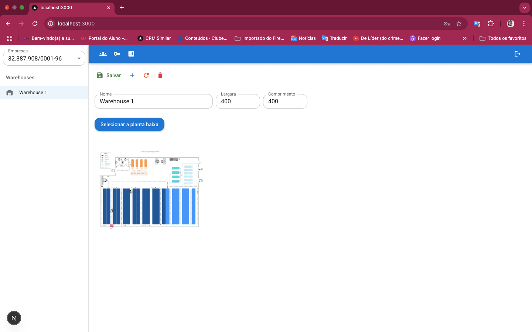Open the users group icon in header

point(103,54)
